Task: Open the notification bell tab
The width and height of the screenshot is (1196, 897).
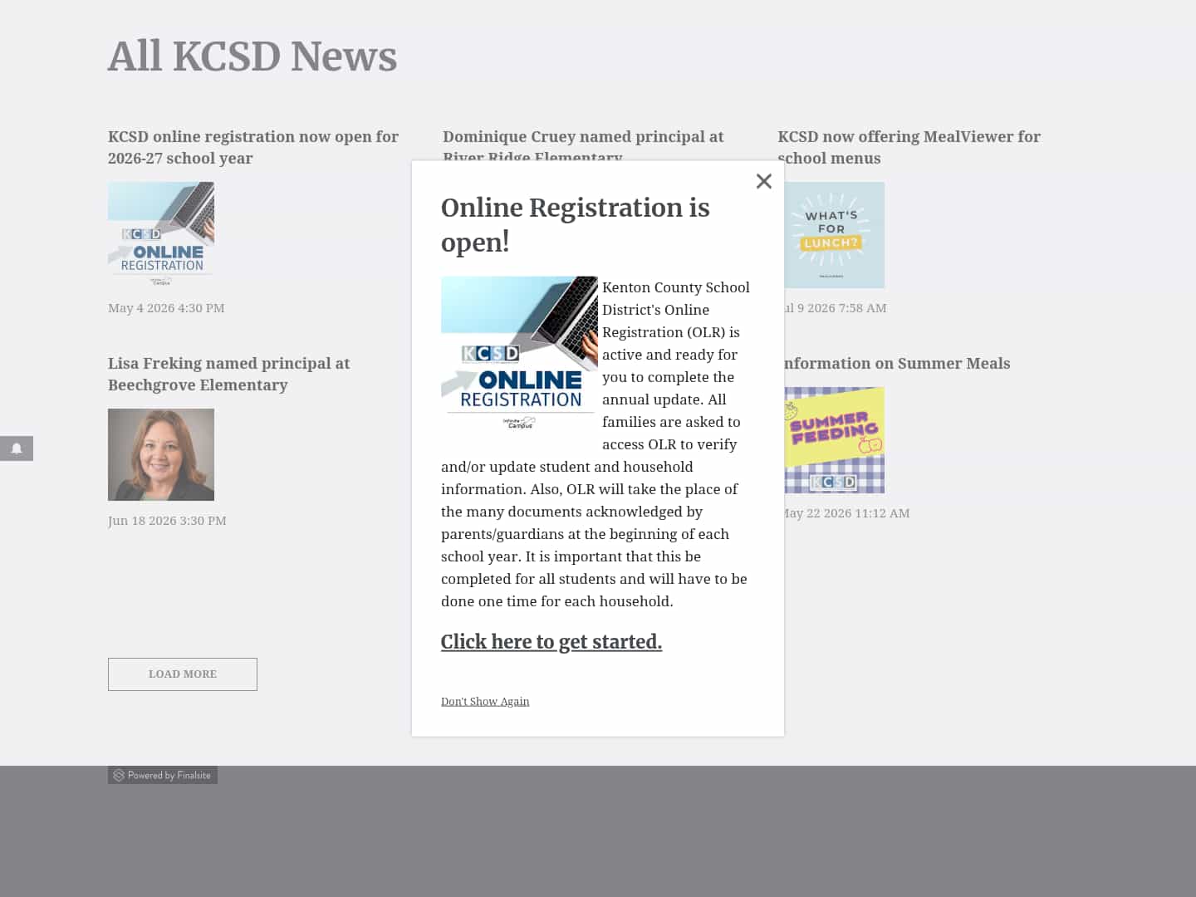Action: click(x=17, y=448)
